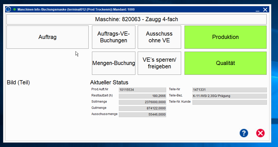Select the Ausschussmenge value field
Screen dimensions: 278x147
pos(142,115)
